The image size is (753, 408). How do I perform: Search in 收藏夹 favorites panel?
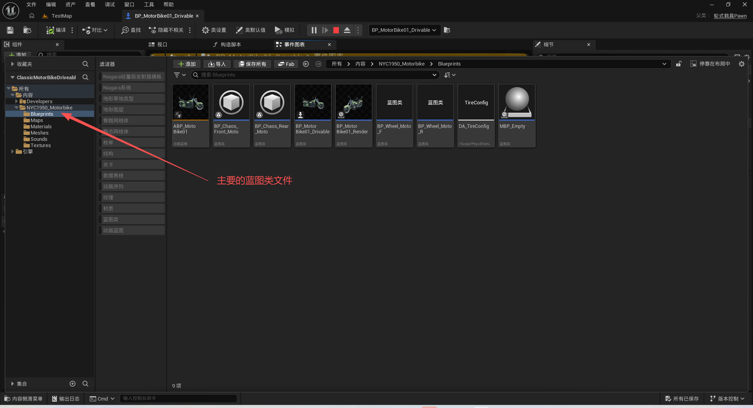pos(85,64)
